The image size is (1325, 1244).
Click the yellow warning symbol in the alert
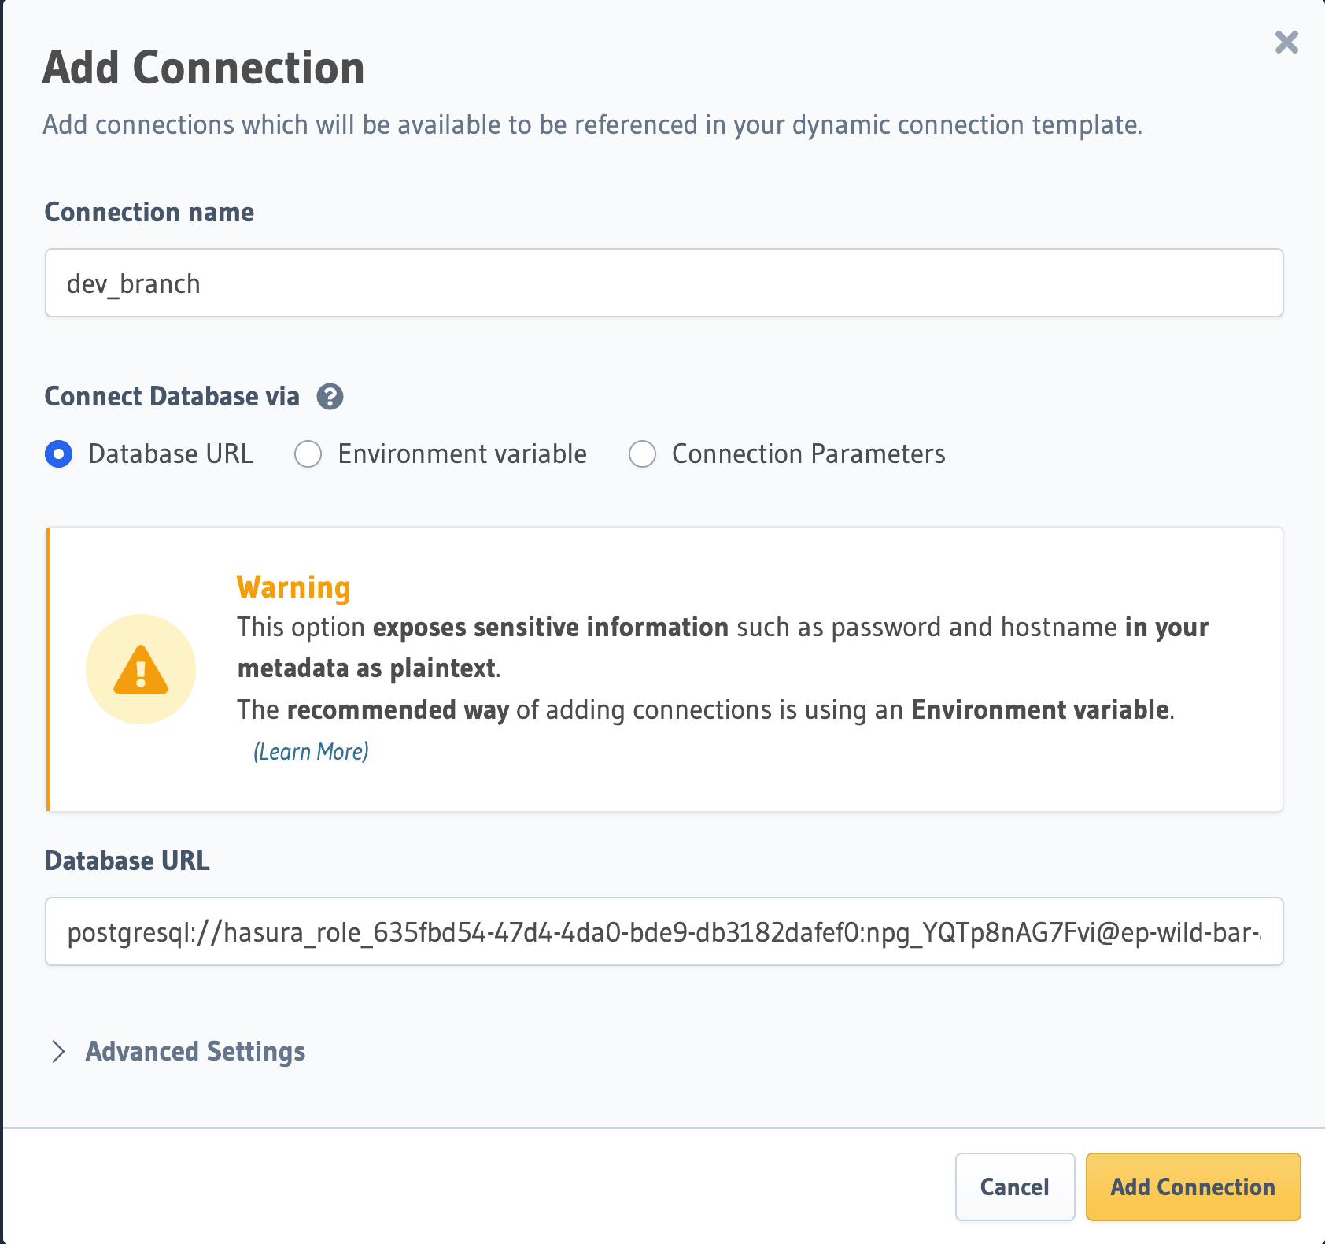(140, 668)
